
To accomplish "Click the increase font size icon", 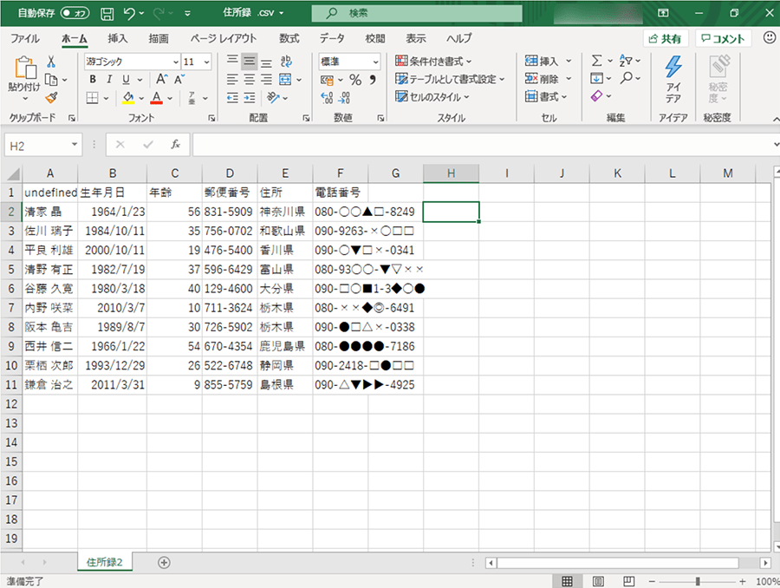I will point(162,80).
